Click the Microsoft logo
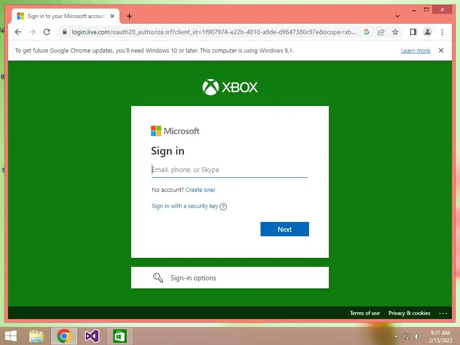 175,131
